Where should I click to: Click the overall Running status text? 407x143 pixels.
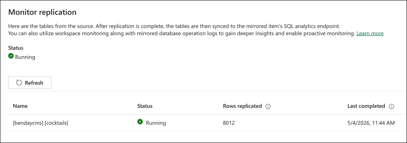click(x=25, y=57)
